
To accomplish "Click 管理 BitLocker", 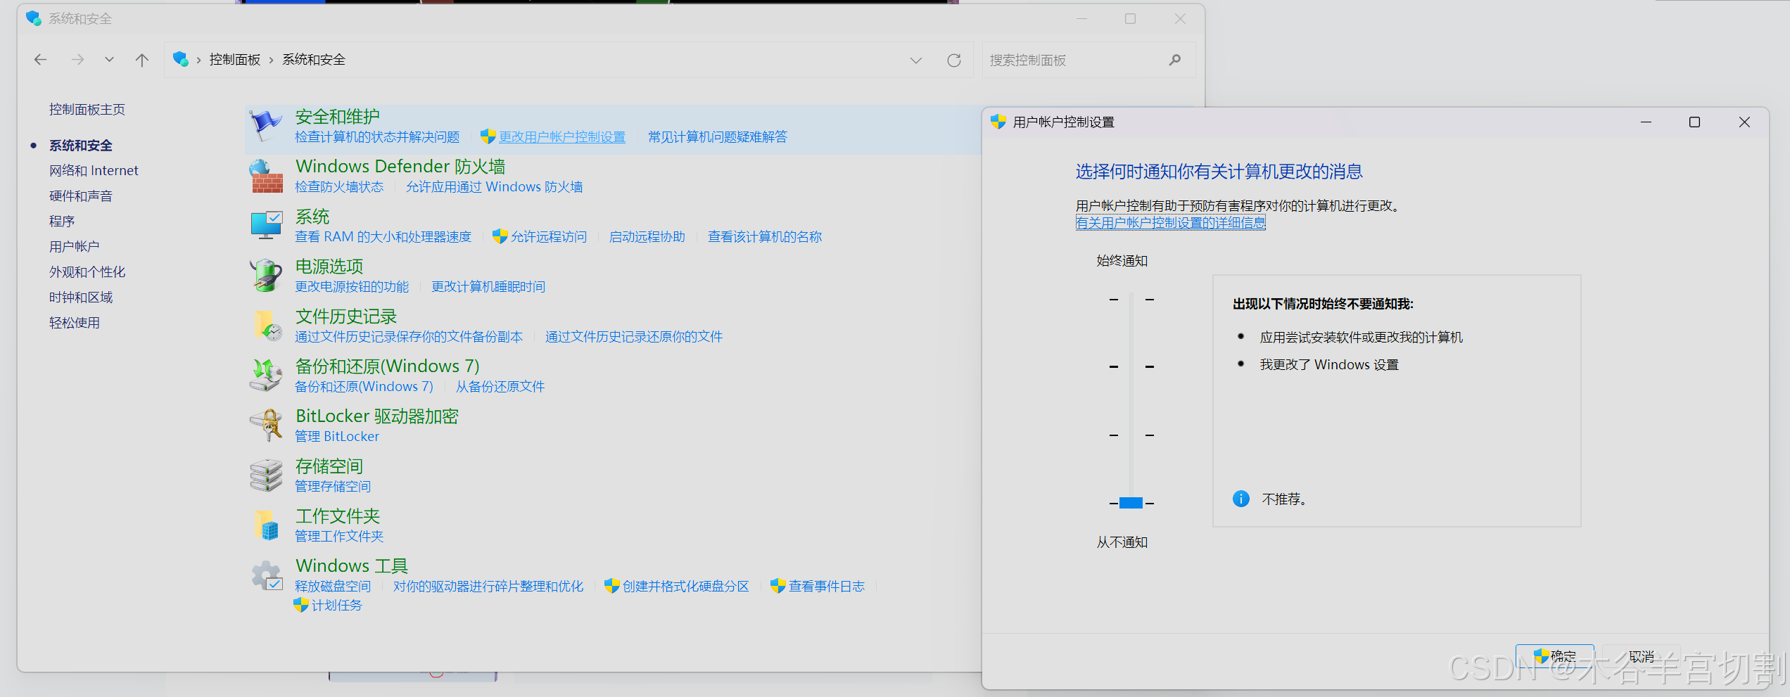I will pos(337,436).
